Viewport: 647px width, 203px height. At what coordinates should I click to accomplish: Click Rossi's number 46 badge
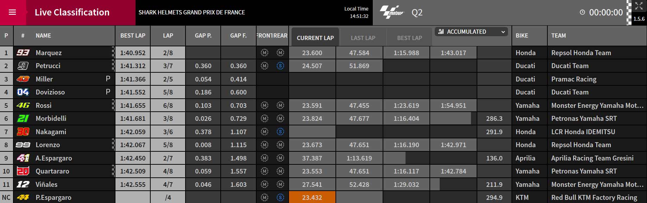point(23,105)
